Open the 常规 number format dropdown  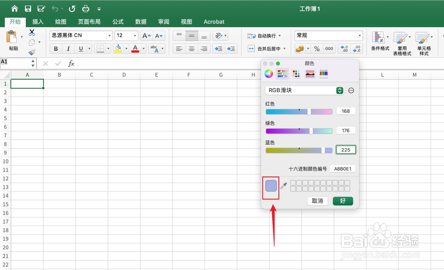[x=328, y=36]
